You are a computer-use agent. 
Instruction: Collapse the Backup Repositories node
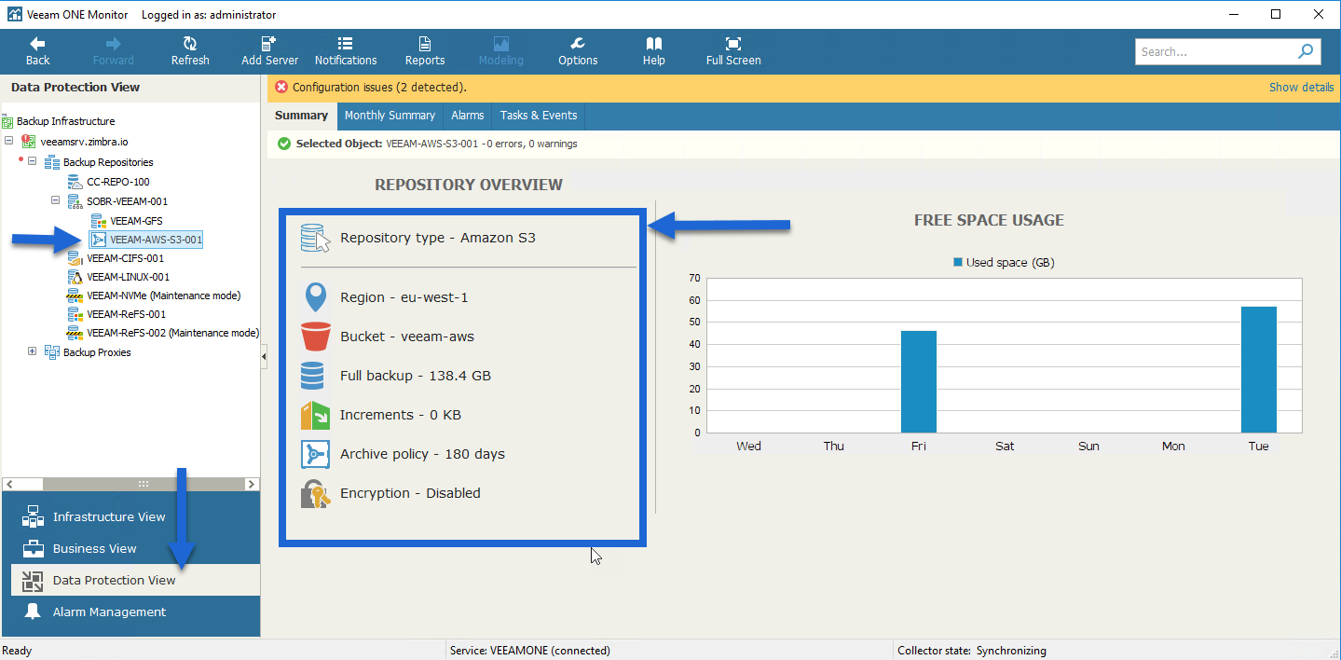pyautogui.click(x=32, y=161)
